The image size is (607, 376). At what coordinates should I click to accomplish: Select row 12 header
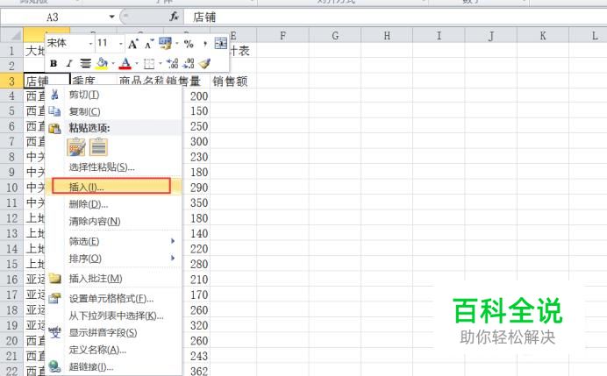click(11, 218)
